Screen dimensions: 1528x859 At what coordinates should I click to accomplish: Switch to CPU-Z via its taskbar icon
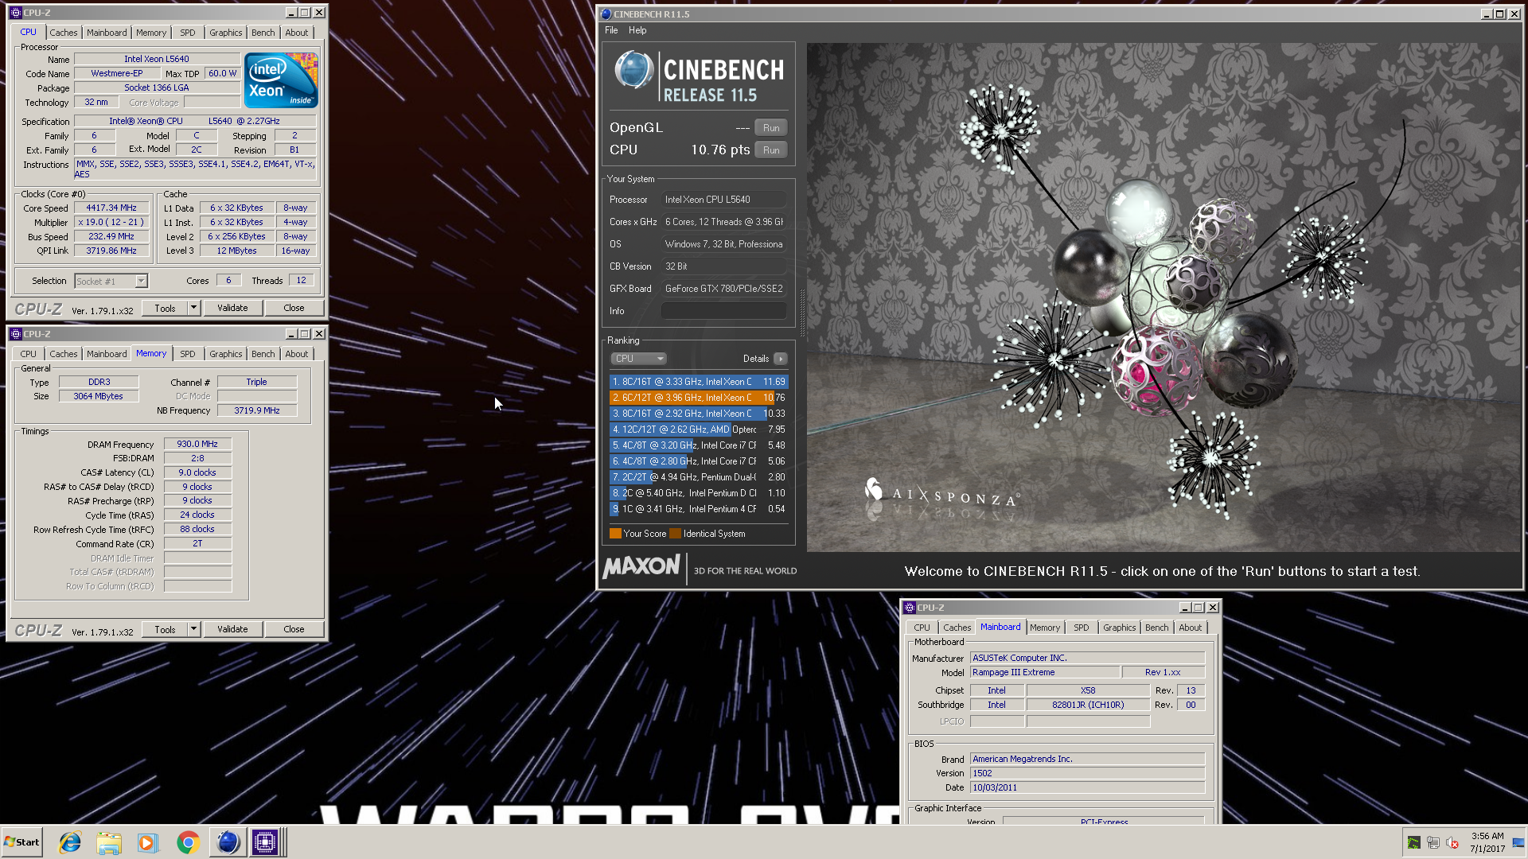[265, 842]
